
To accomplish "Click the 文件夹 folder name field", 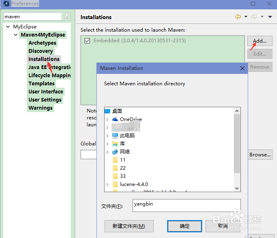I will [x=187, y=206].
